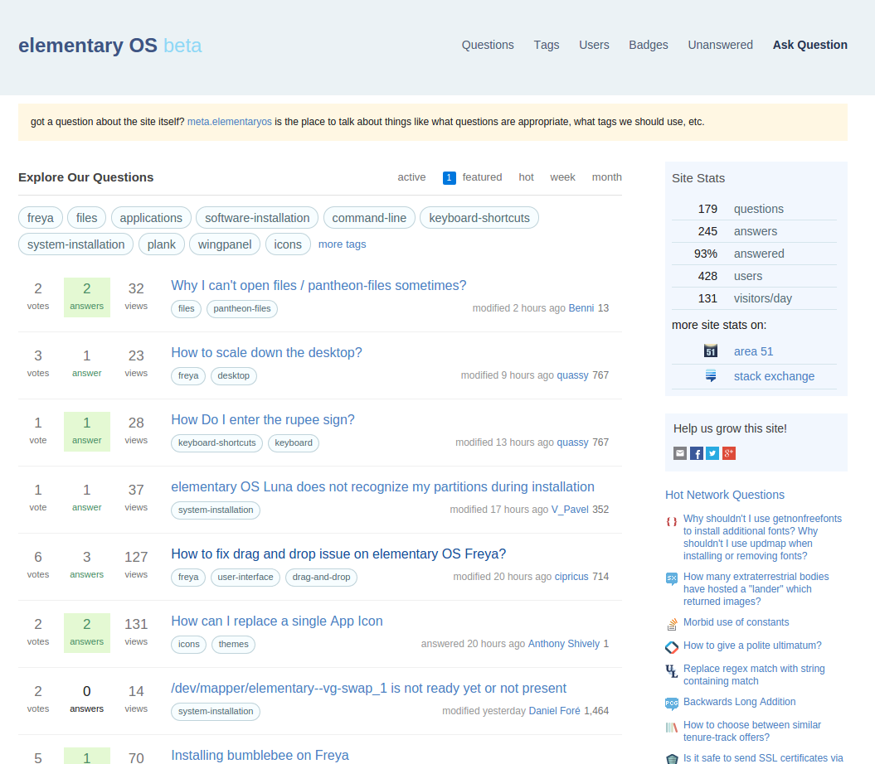The image size is (875, 764).
Task: Click the drag-and-drop tag
Action: (x=322, y=578)
